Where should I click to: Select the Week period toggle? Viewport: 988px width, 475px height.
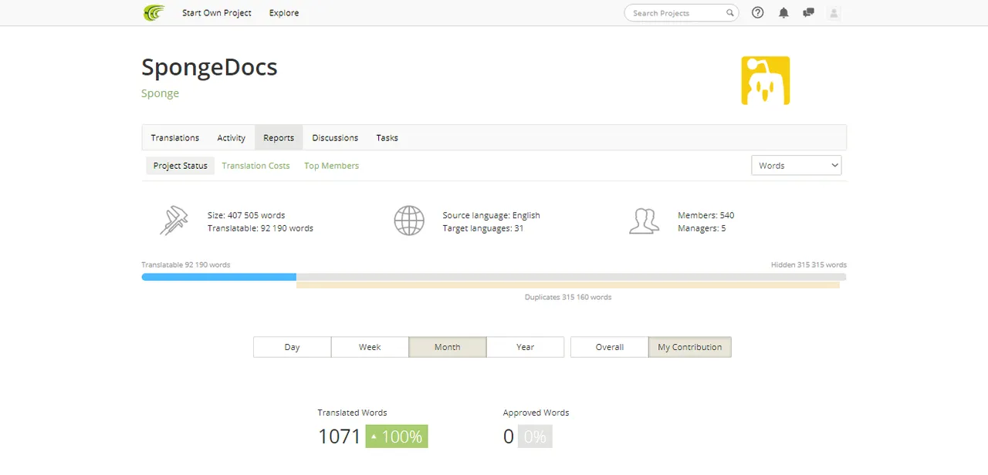tap(370, 347)
